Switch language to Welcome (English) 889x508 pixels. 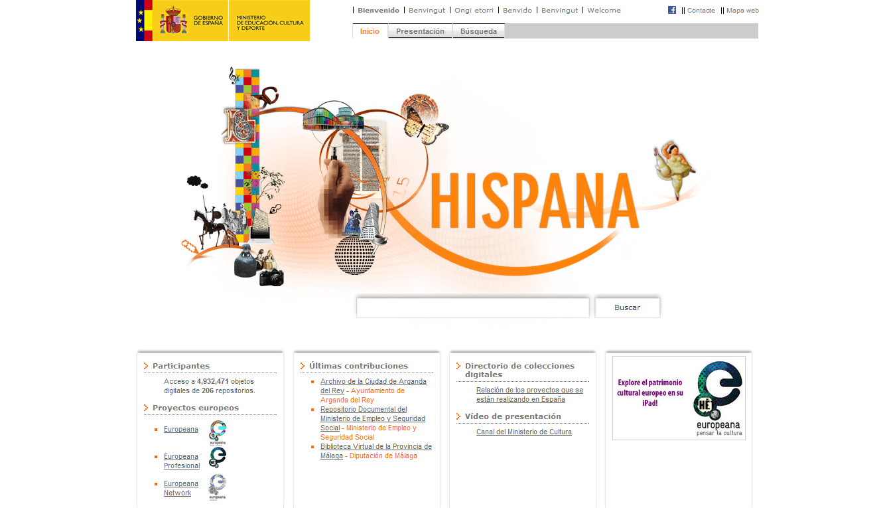click(x=604, y=11)
